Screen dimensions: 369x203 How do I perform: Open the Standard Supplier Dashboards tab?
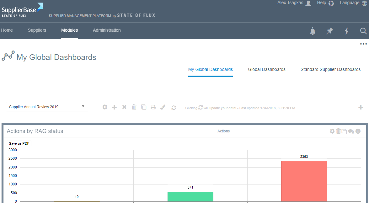pos(330,69)
